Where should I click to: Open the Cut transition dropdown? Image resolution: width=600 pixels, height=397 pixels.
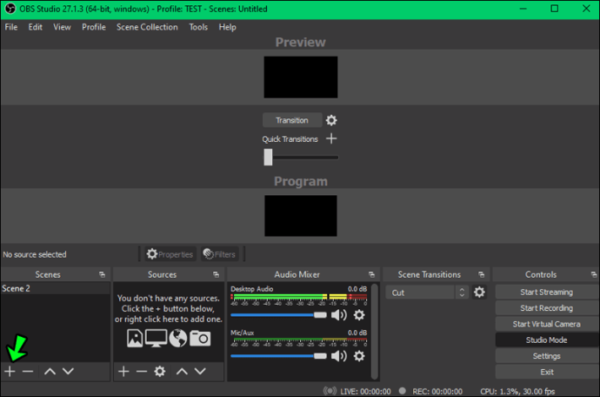427,293
